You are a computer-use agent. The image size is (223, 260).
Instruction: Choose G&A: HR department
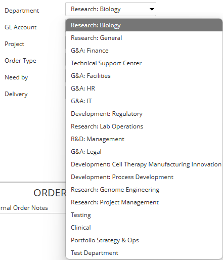point(144,89)
